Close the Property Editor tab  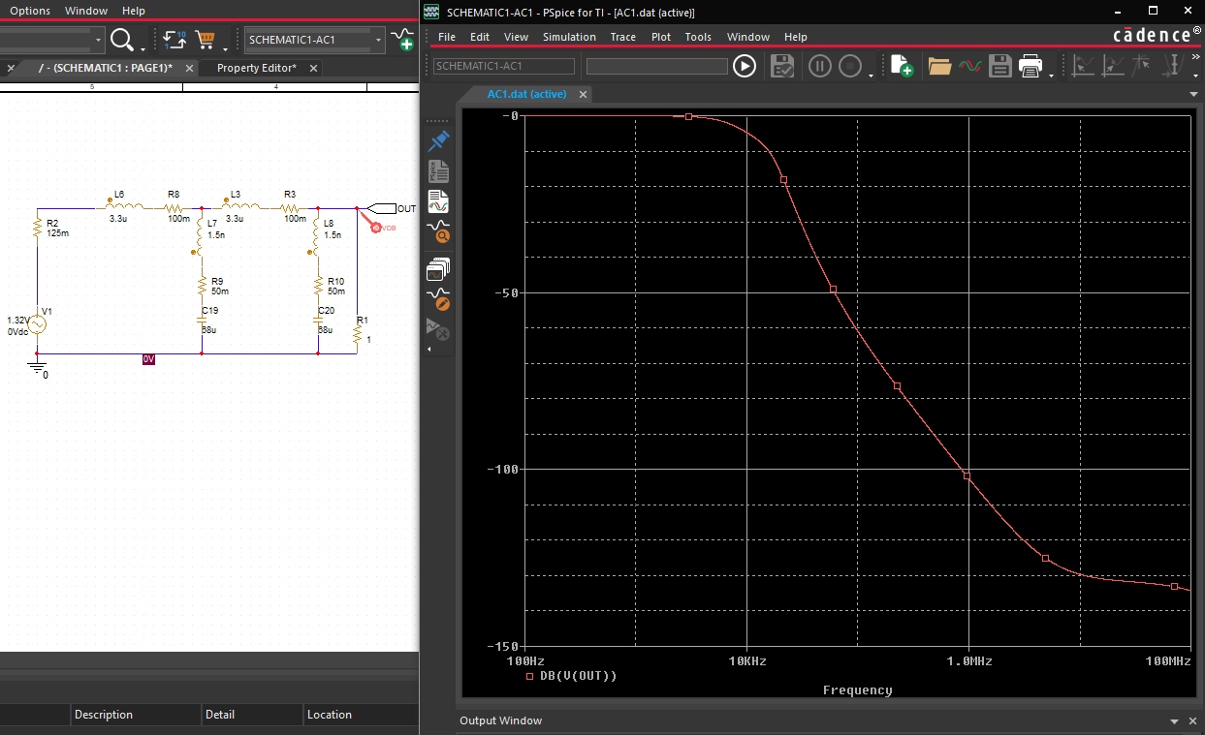pyautogui.click(x=314, y=69)
